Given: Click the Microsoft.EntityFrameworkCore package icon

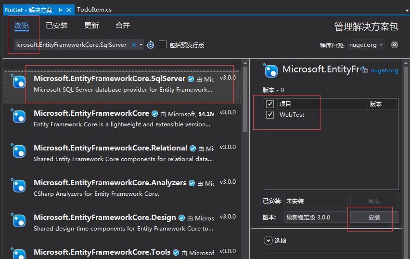Looking at the screenshot, I should [19, 116].
